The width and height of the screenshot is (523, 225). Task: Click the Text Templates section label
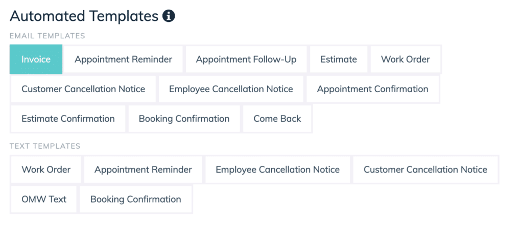(45, 146)
